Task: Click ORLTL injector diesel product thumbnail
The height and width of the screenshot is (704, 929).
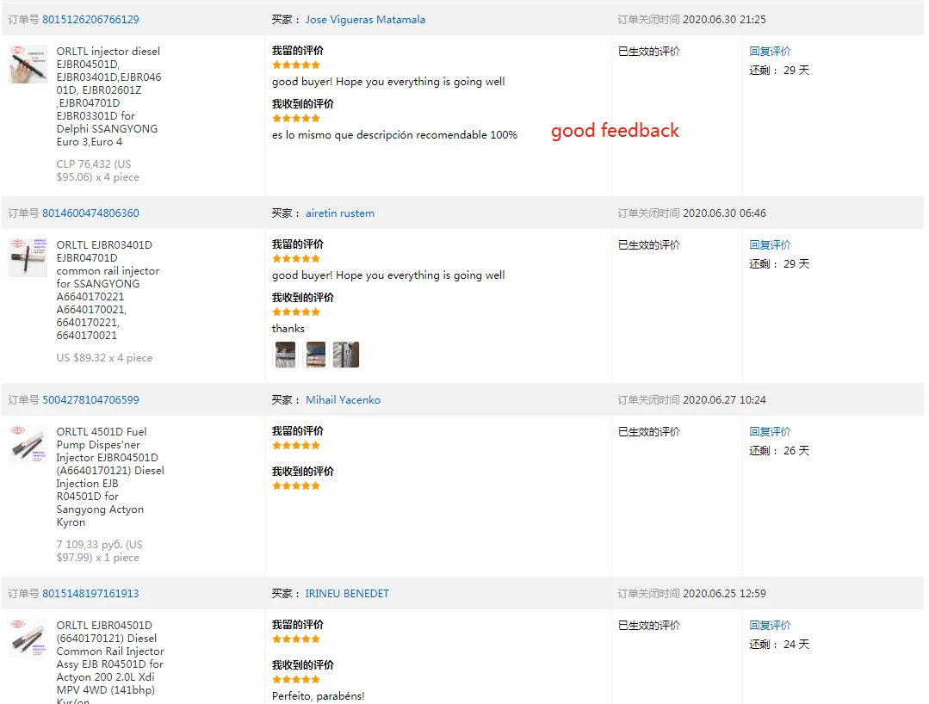Action: point(28,65)
